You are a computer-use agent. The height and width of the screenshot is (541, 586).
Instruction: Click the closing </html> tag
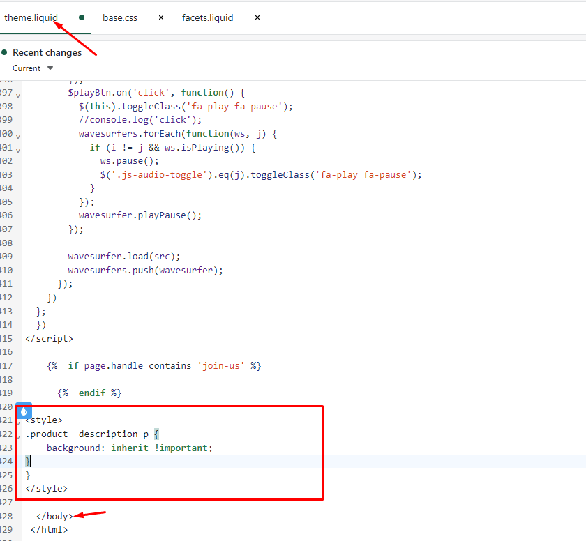click(49, 529)
